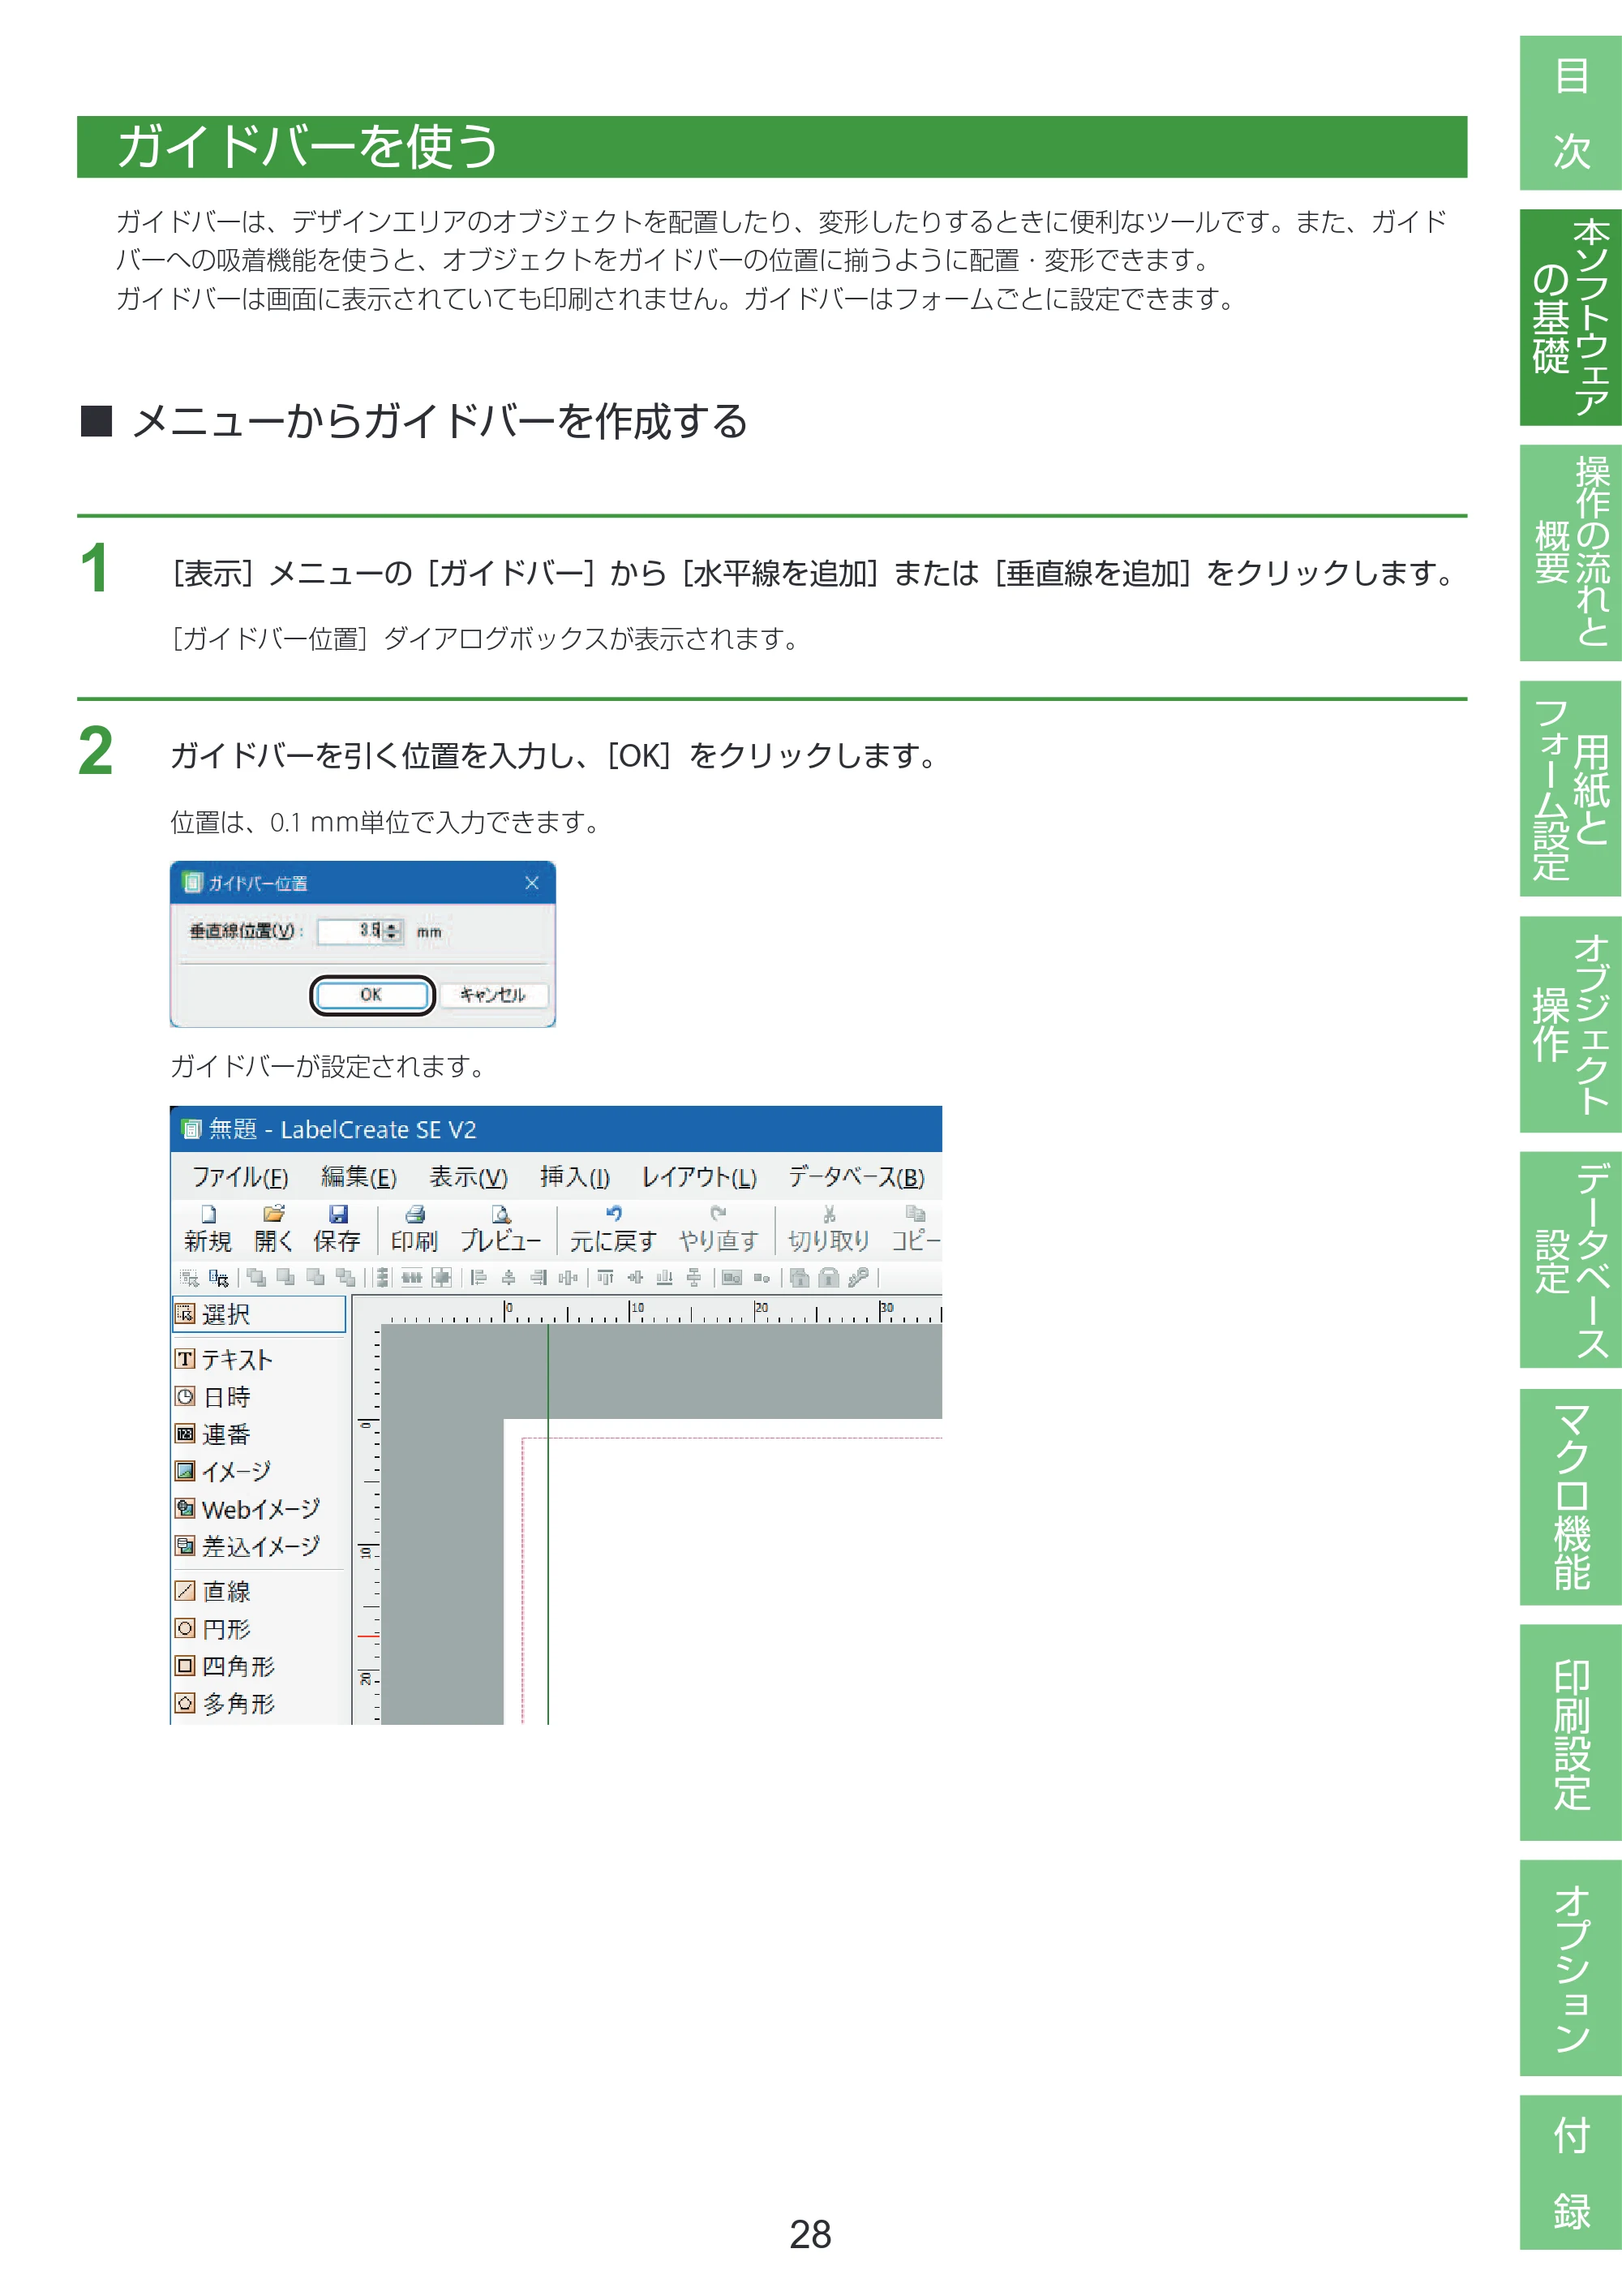1622x2296 pixels.
Task: Click the 垂直線位置 spinner arrows
Action: pos(393,931)
